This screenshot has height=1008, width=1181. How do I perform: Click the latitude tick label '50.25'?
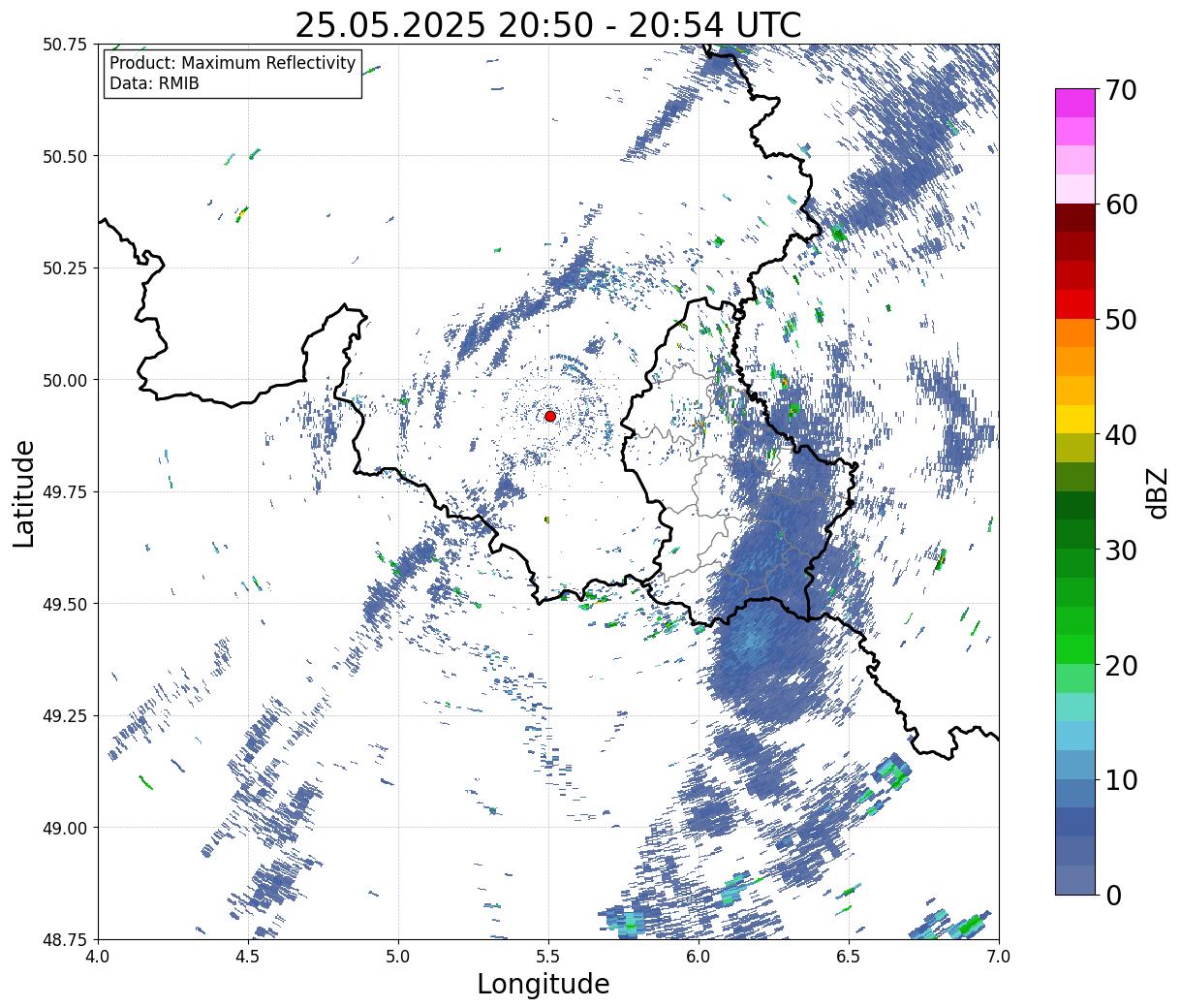coord(65,268)
